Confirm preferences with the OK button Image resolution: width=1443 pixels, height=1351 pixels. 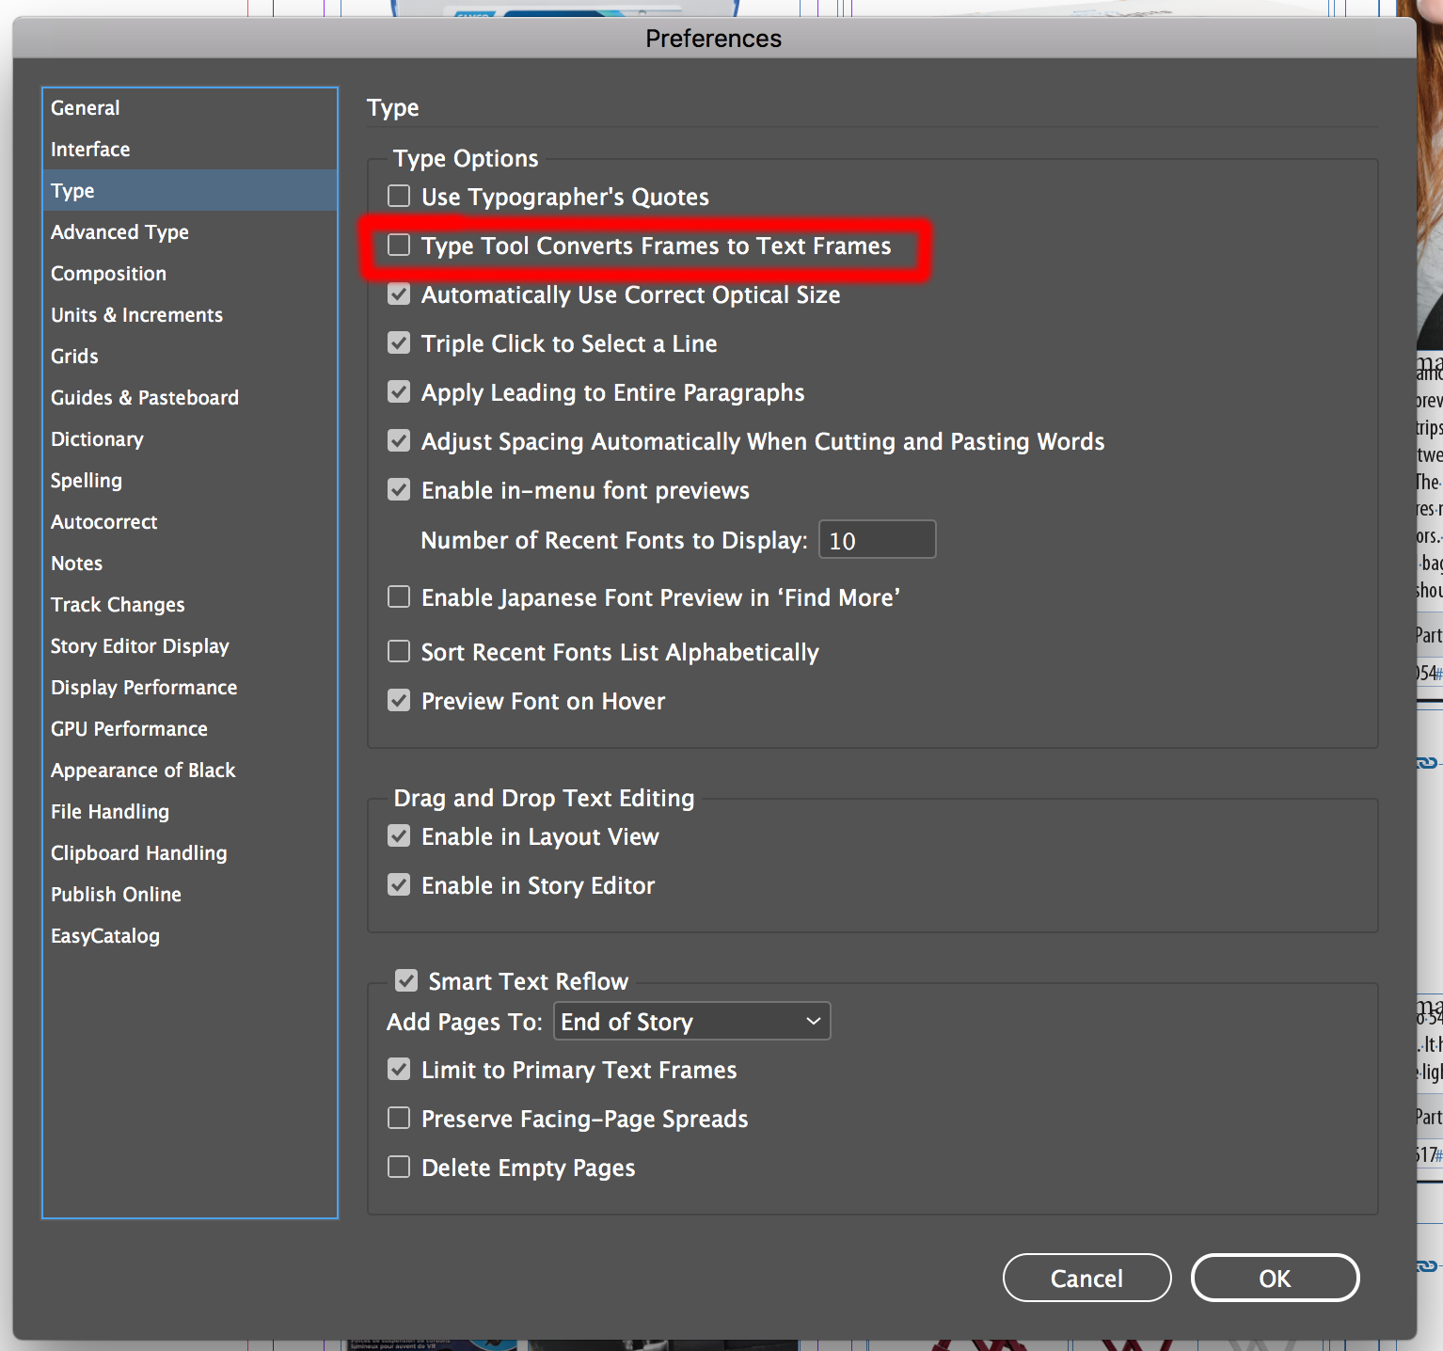pyautogui.click(x=1275, y=1278)
